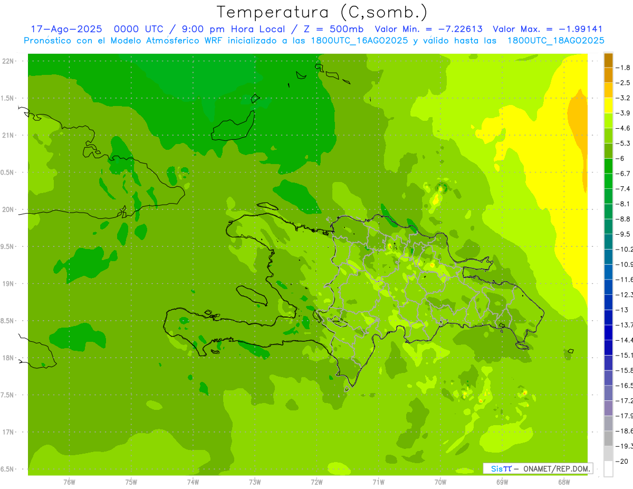Click the "Valor Max. = -1.99141" text
633x489 pixels.
coord(548,29)
